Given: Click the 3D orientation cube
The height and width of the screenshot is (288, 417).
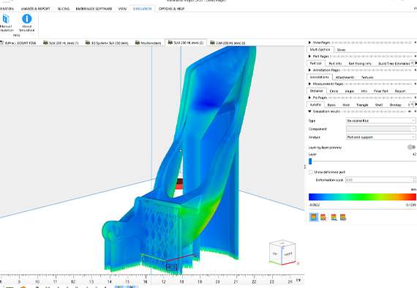Looking at the screenshot, I should pyautogui.click(x=282, y=253).
